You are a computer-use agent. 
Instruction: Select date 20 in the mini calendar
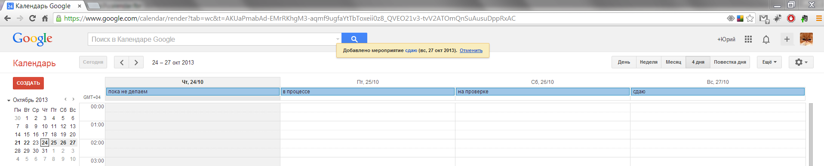[73, 135]
